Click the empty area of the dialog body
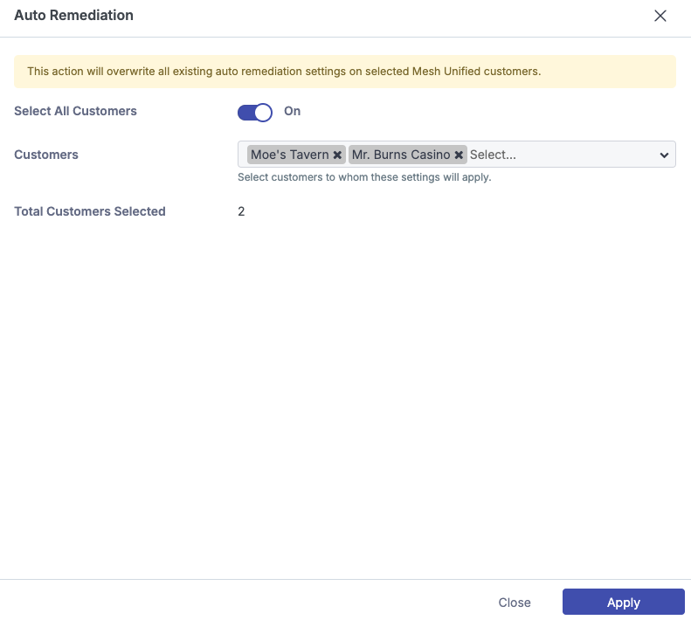 (345, 393)
